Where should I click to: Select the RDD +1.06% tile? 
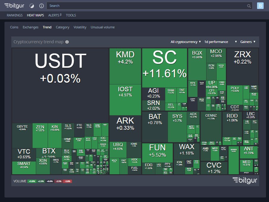pos(232,124)
